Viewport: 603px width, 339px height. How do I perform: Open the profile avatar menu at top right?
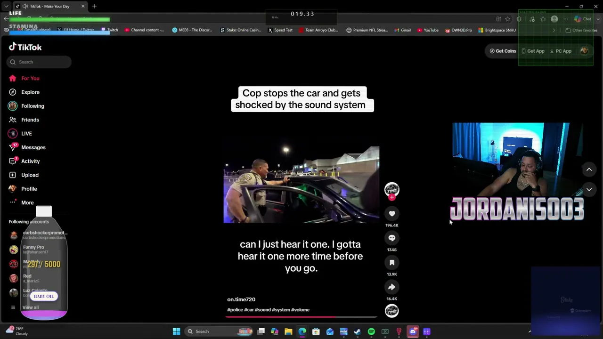pyautogui.click(x=584, y=51)
